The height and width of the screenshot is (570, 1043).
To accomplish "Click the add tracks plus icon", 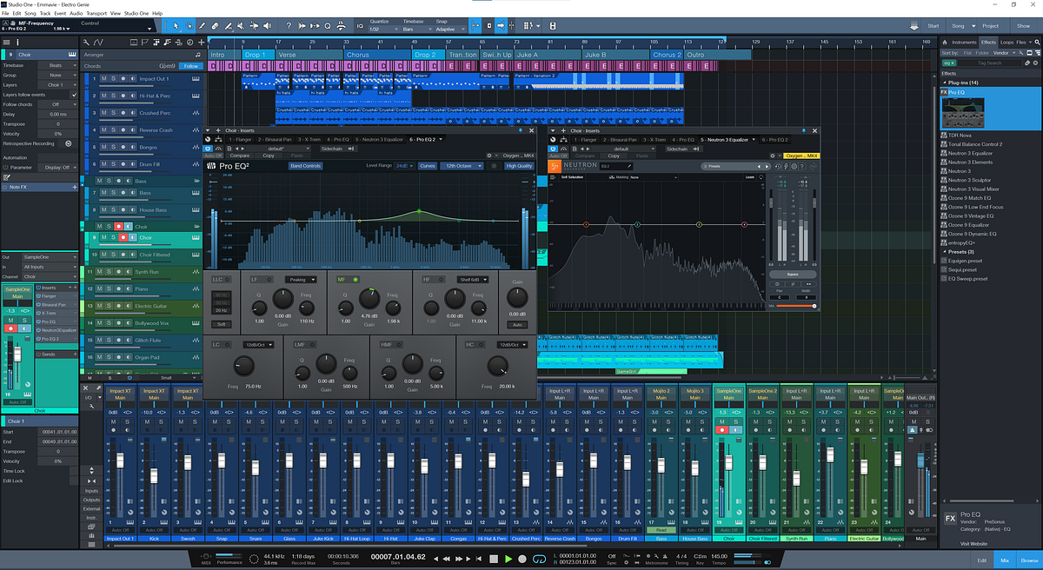I will [201, 42].
